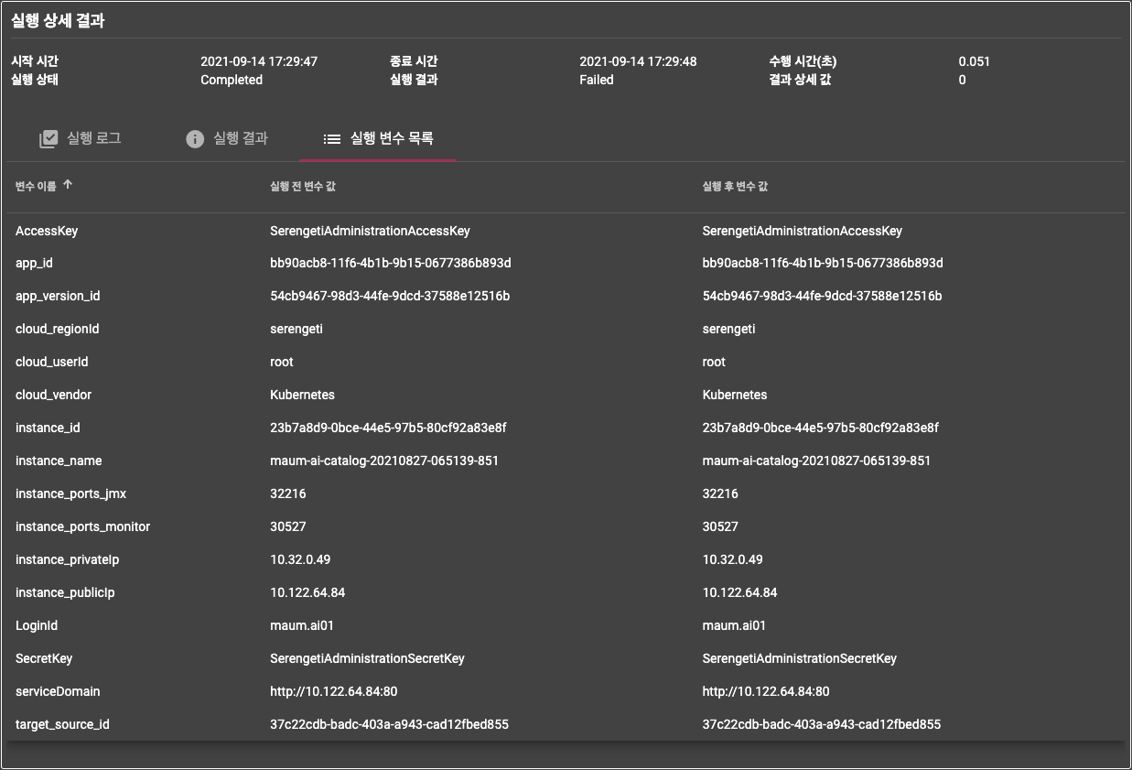
Task: Click the SecretKey variable row
Action: (44, 658)
